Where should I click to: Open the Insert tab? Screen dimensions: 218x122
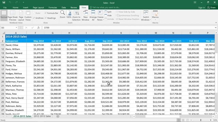click(26, 7)
